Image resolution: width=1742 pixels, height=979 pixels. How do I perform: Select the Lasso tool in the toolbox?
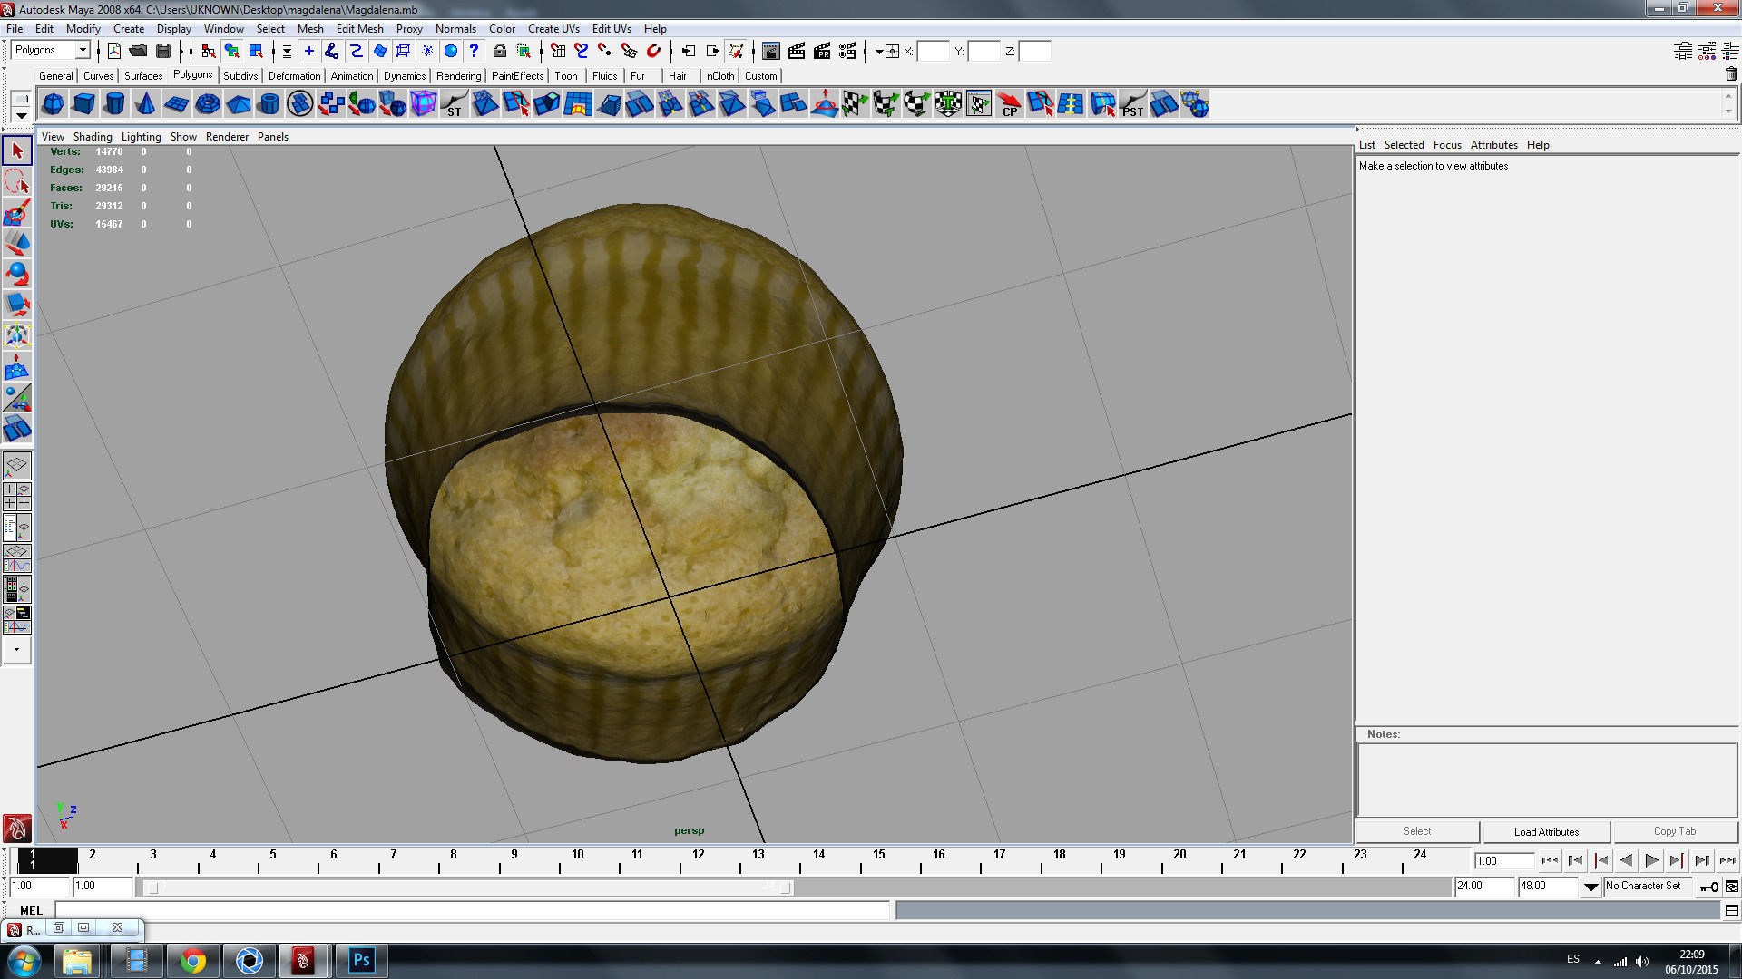[17, 181]
